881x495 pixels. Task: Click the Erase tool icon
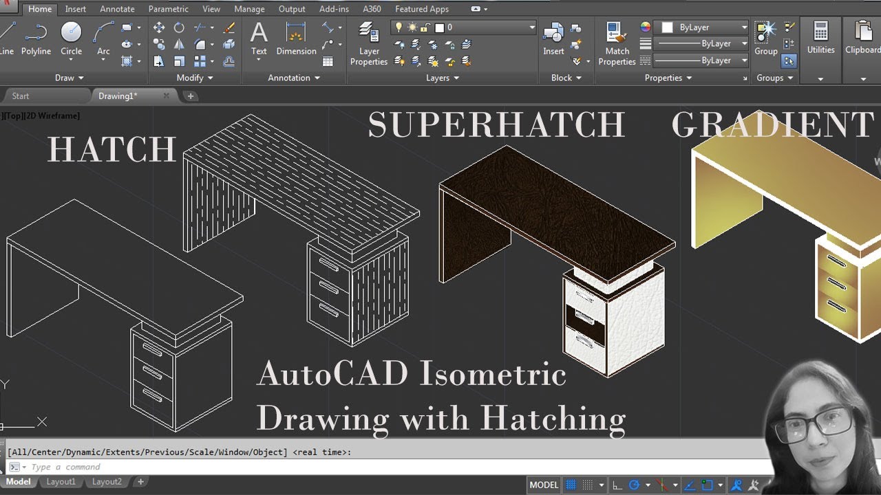tap(229, 27)
